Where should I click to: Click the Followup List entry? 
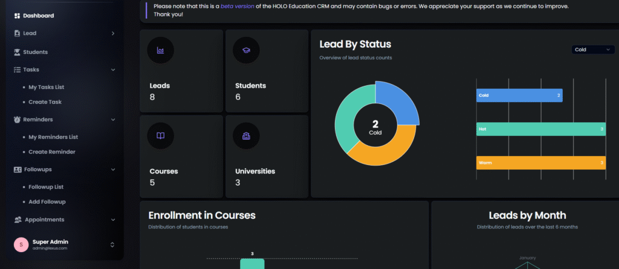pyautogui.click(x=46, y=187)
